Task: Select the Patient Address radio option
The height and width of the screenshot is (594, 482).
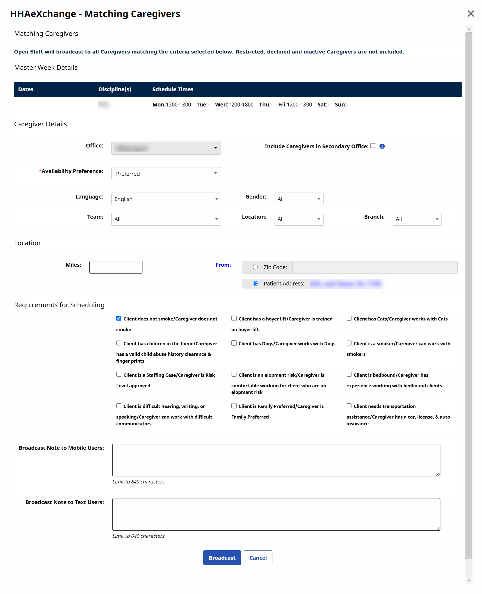Action: [x=255, y=283]
